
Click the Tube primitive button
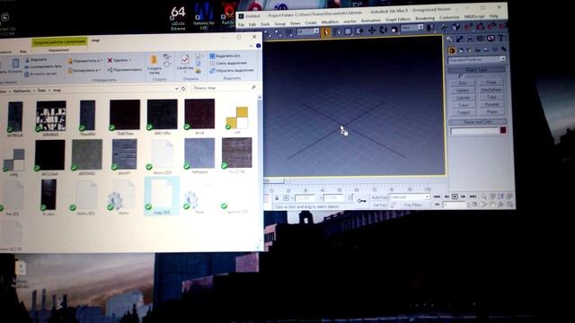(491, 97)
